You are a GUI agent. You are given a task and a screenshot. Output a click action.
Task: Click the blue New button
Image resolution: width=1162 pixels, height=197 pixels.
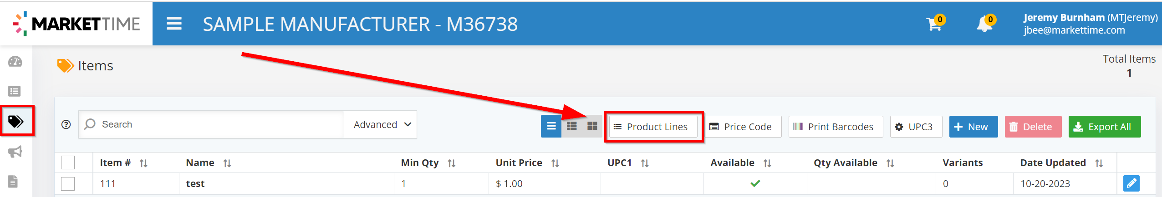coord(973,127)
